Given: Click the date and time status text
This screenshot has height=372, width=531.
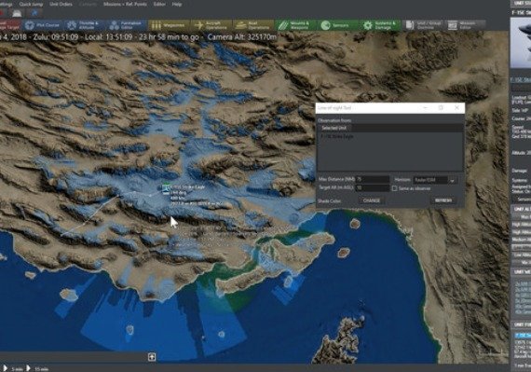Looking at the screenshot, I should tap(138, 37).
